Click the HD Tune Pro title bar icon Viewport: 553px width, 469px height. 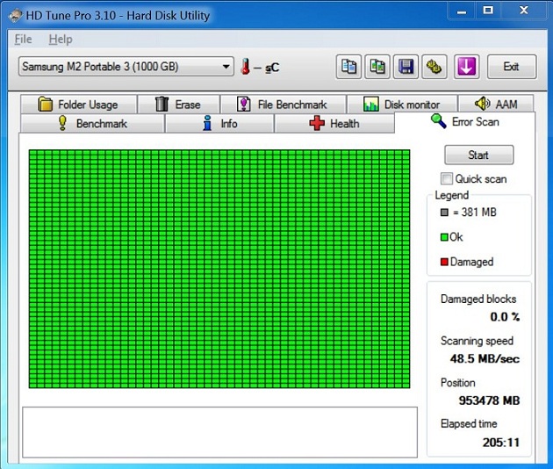(11, 12)
